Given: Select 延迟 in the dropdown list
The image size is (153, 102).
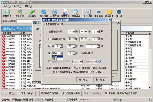Looking at the screenshot, I should (x=58, y=59).
